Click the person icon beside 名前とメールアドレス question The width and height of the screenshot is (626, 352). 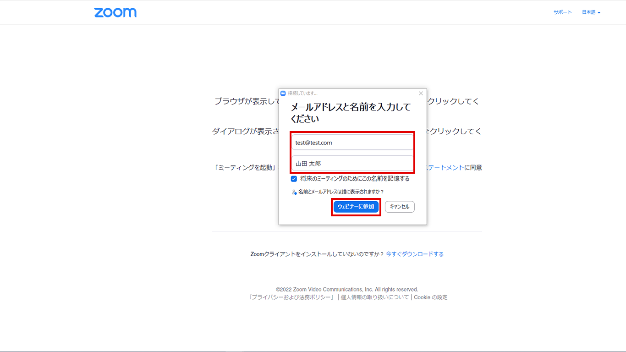pos(294,192)
